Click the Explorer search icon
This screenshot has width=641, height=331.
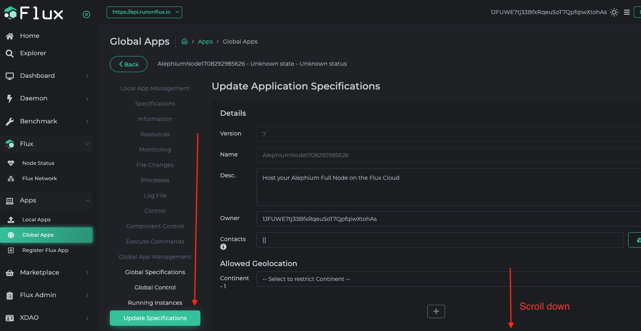[x=10, y=53]
